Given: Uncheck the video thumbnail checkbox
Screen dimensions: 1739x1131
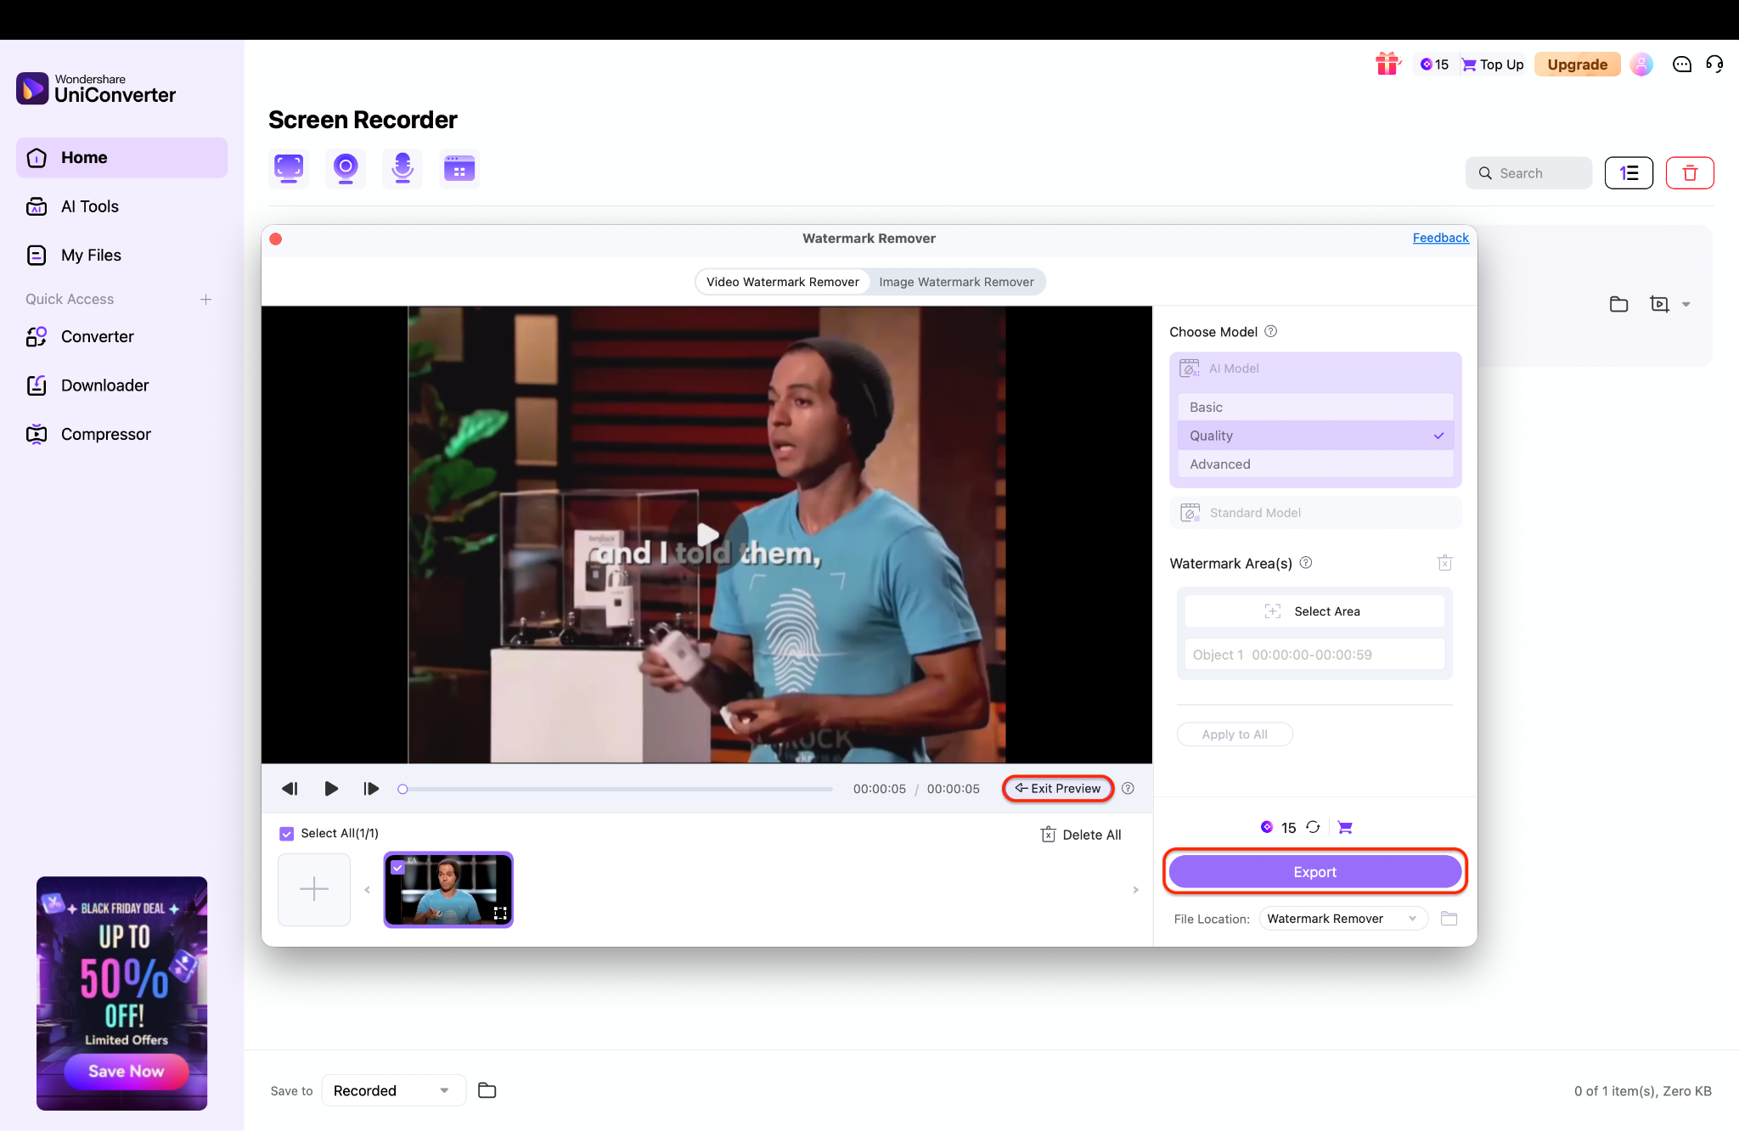Looking at the screenshot, I should click(397, 868).
